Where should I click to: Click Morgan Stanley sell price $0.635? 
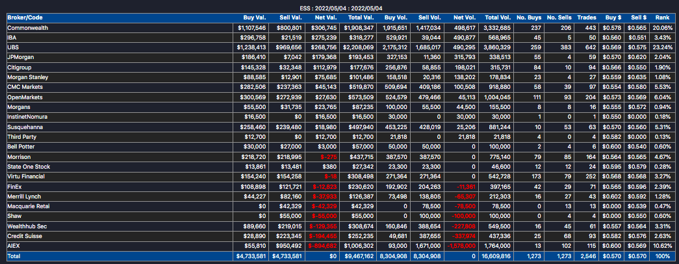coord(639,77)
